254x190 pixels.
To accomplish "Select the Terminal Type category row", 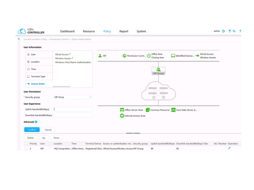I will pos(39,76).
